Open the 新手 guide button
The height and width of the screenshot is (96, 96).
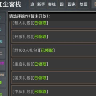tap(41, 4)
